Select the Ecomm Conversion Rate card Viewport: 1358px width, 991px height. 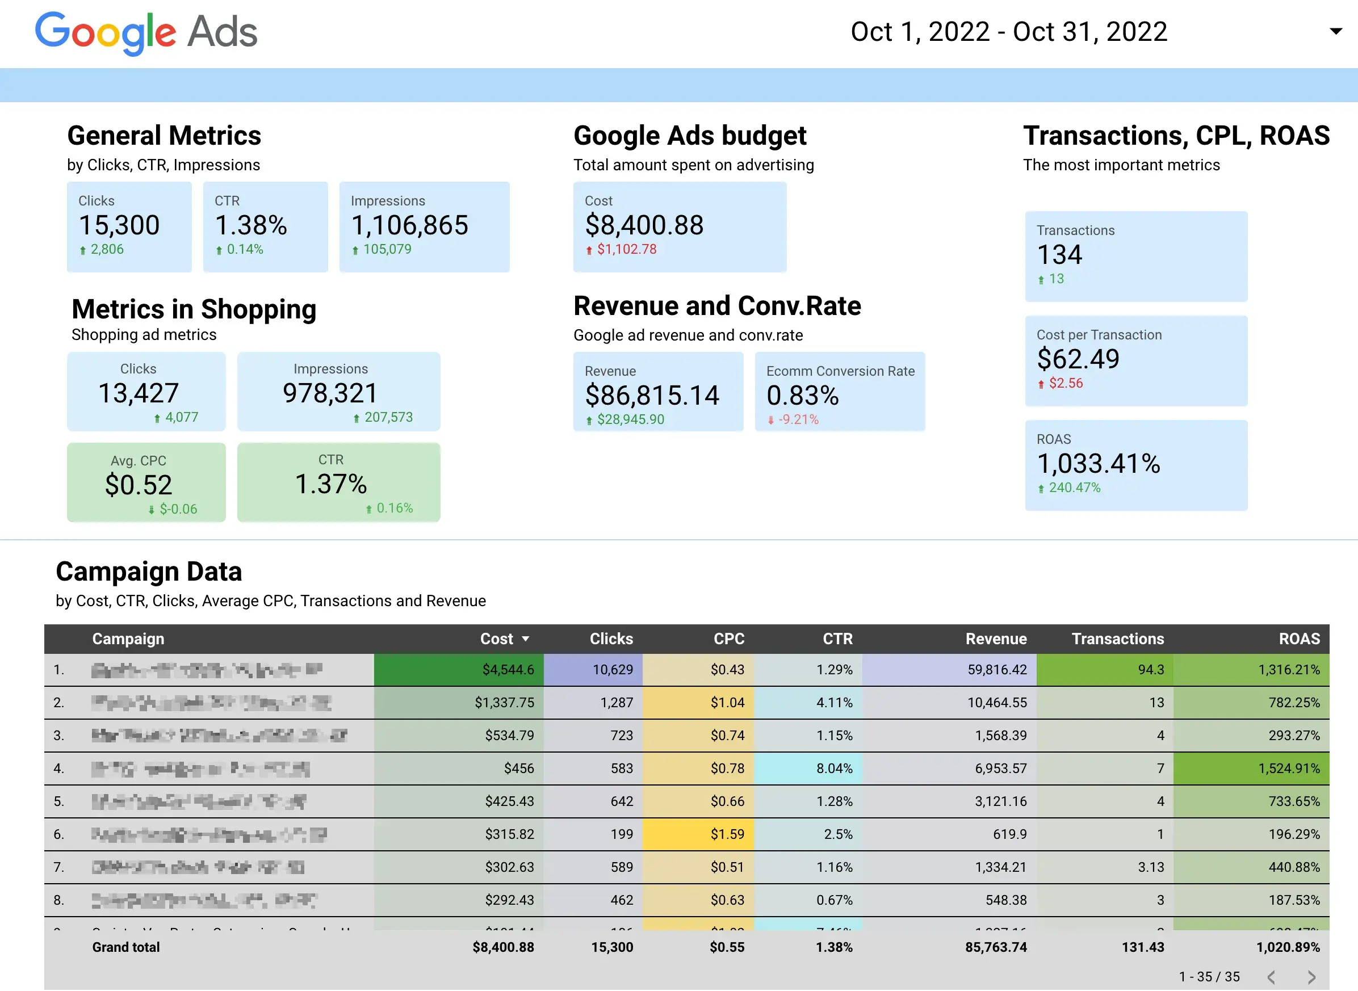pos(840,393)
